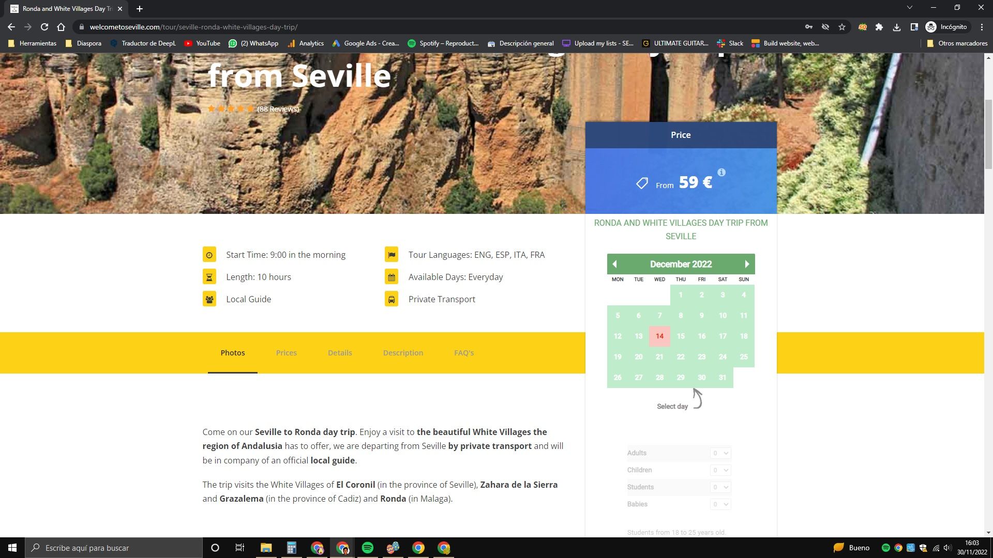Image resolution: width=993 pixels, height=558 pixels.
Task: Open the side panel icon
Action: 914,27
